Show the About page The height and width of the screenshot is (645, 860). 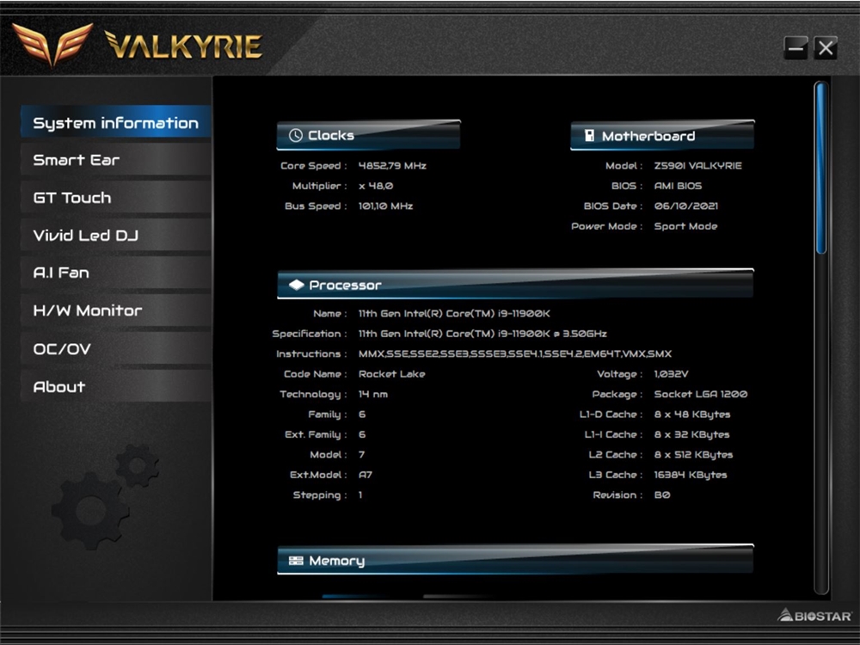pos(116,387)
